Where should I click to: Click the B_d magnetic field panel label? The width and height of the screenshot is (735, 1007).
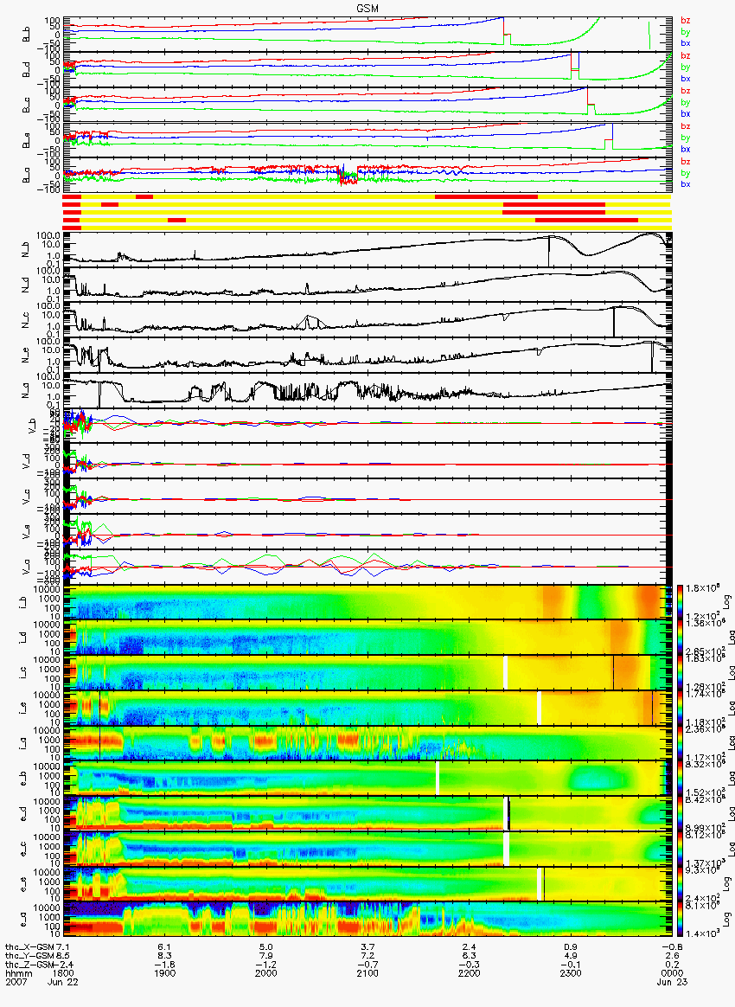click(26, 69)
